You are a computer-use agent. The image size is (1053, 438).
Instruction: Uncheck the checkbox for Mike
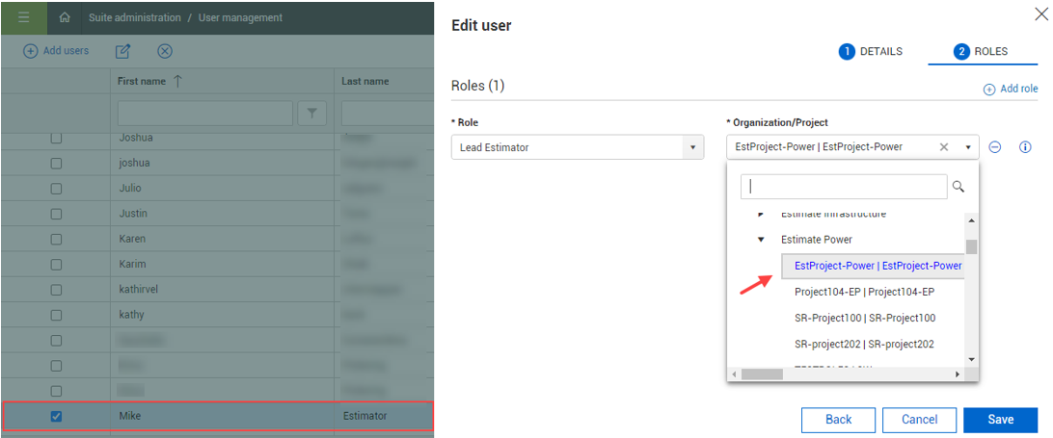pos(56,417)
